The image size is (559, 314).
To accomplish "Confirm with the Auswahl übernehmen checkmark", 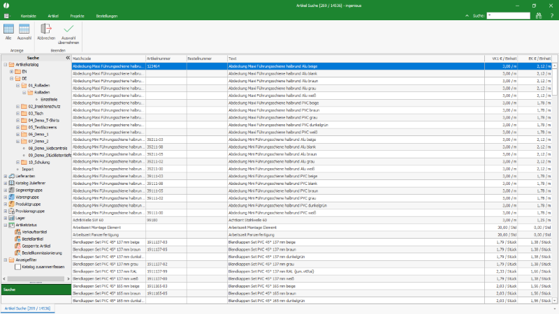I will 68,29.
